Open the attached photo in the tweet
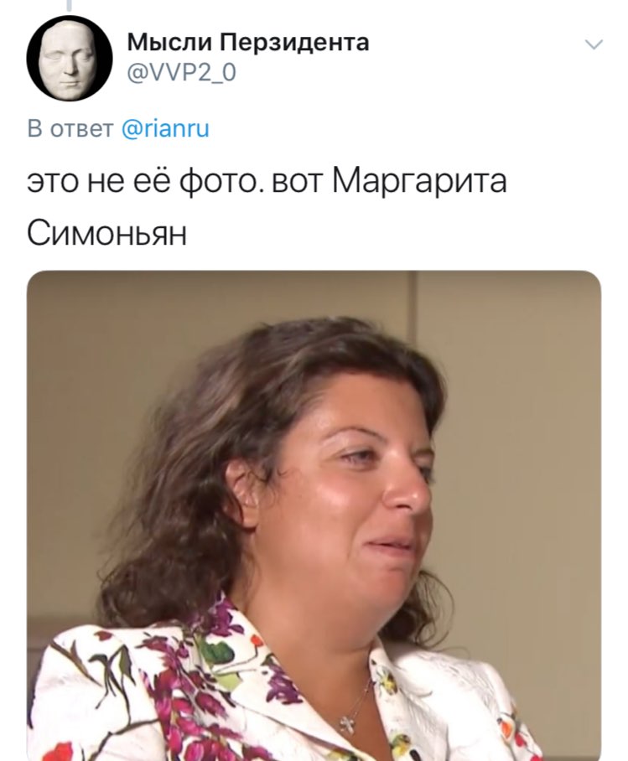 314,515
